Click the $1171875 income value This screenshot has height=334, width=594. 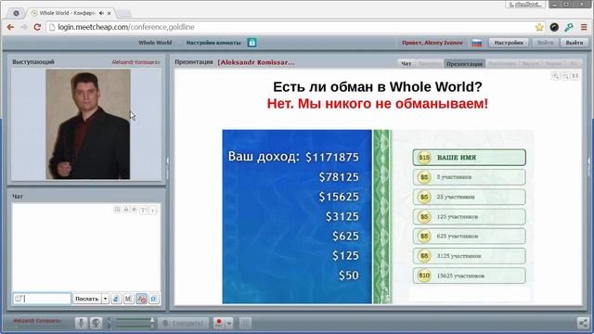pyautogui.click(x=332, y=157)
